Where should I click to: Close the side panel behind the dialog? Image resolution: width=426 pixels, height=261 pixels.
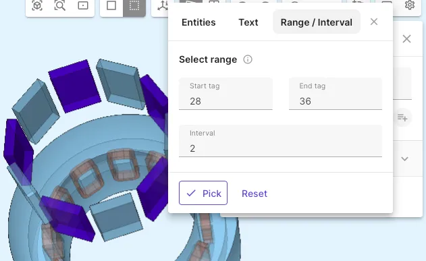tap(406, 39)
